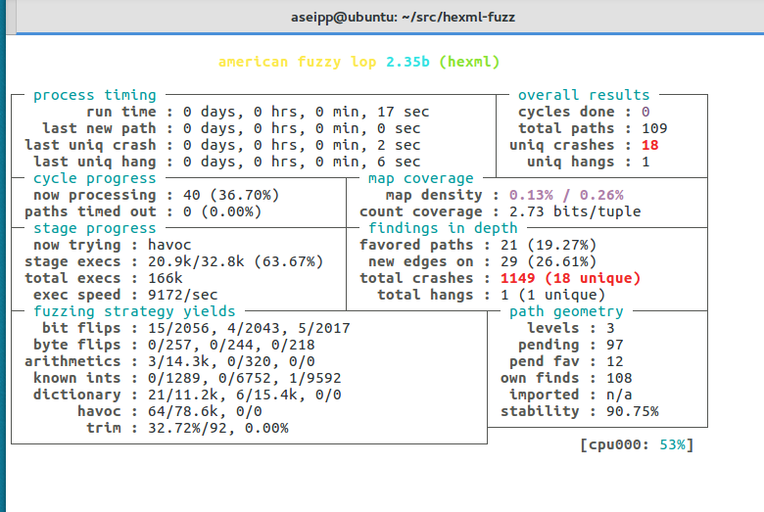
Task: Select map density '0.13% / 0.26%'
Action: [x=566, y=195]
